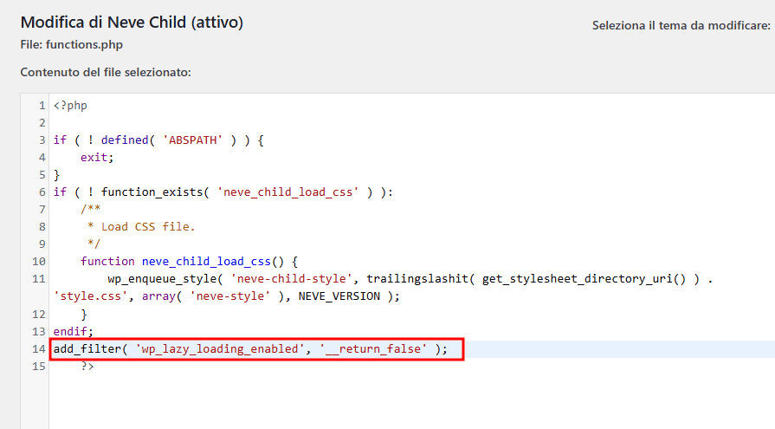The width and height of the screenshot is (775, 429).
Task: Click the closing '?>' tag on line 15
Action: (87, 366)
